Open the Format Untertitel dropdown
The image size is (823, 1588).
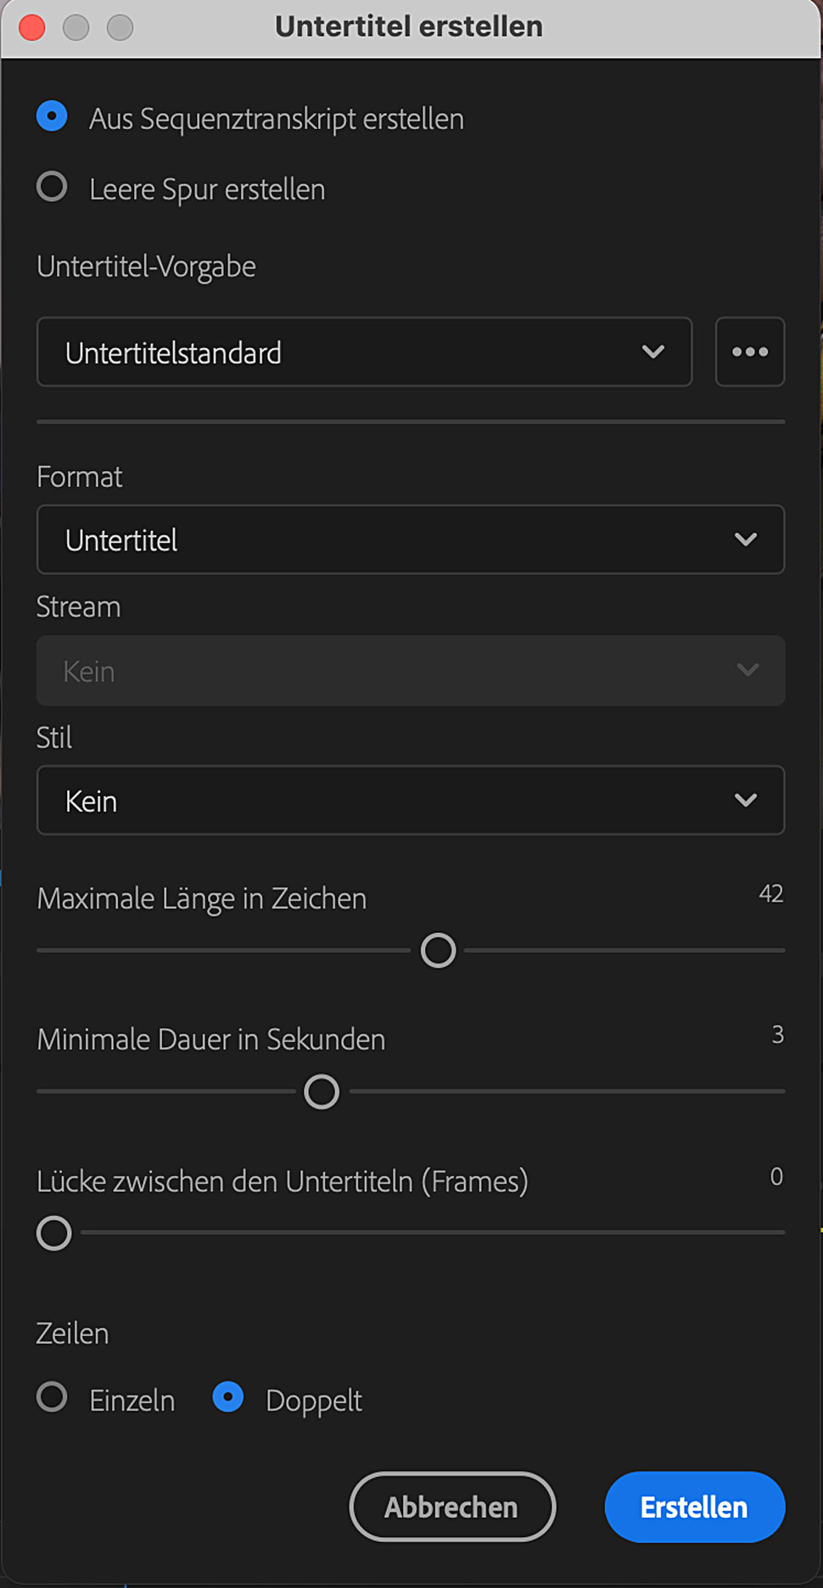[411, 540]
